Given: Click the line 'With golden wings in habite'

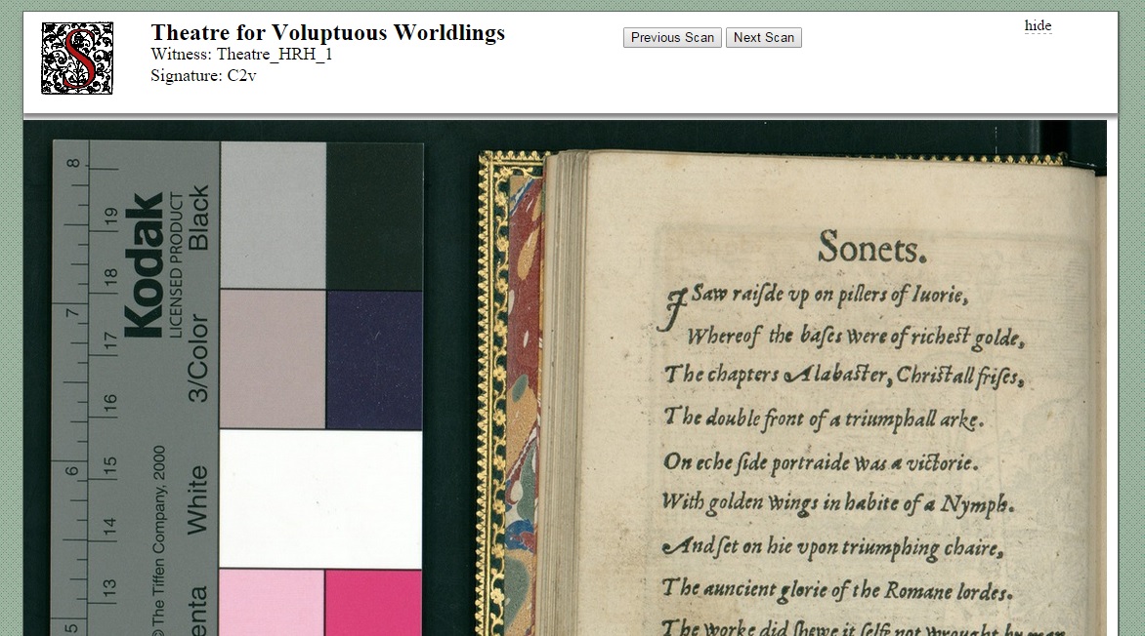Looking at the screenshot, I should click(x=837, y=504).
